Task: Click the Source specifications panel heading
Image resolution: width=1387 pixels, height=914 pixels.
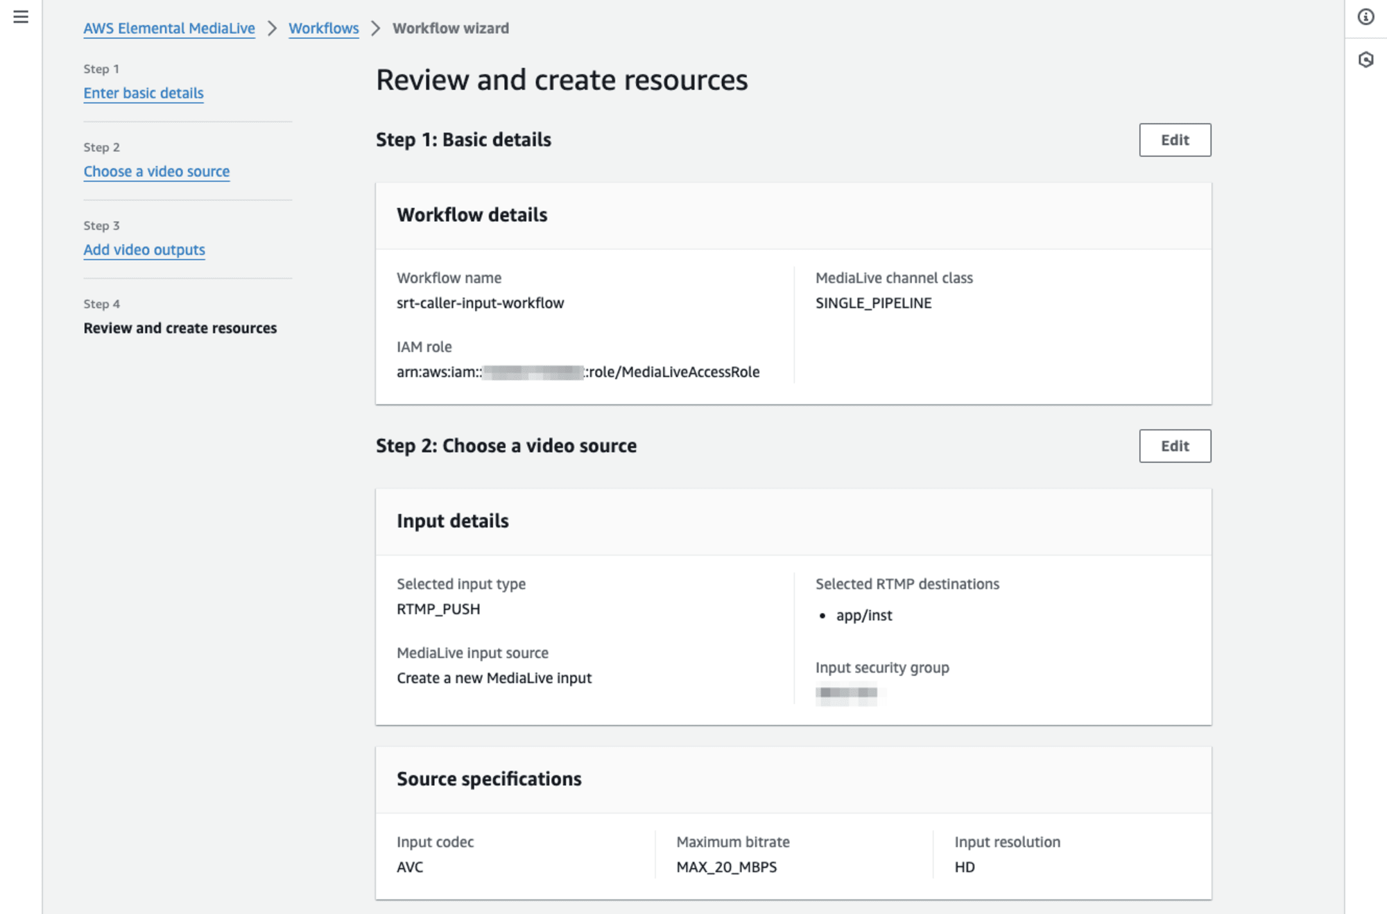Action: click(x=489, y=779)
